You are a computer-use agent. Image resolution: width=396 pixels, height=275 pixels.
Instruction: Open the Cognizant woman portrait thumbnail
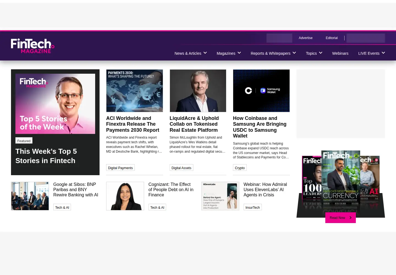pos(125,196)
